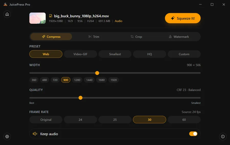Open the info icon at bottom right
Screen dimensions: 230x145
click(x=223, y=137)
